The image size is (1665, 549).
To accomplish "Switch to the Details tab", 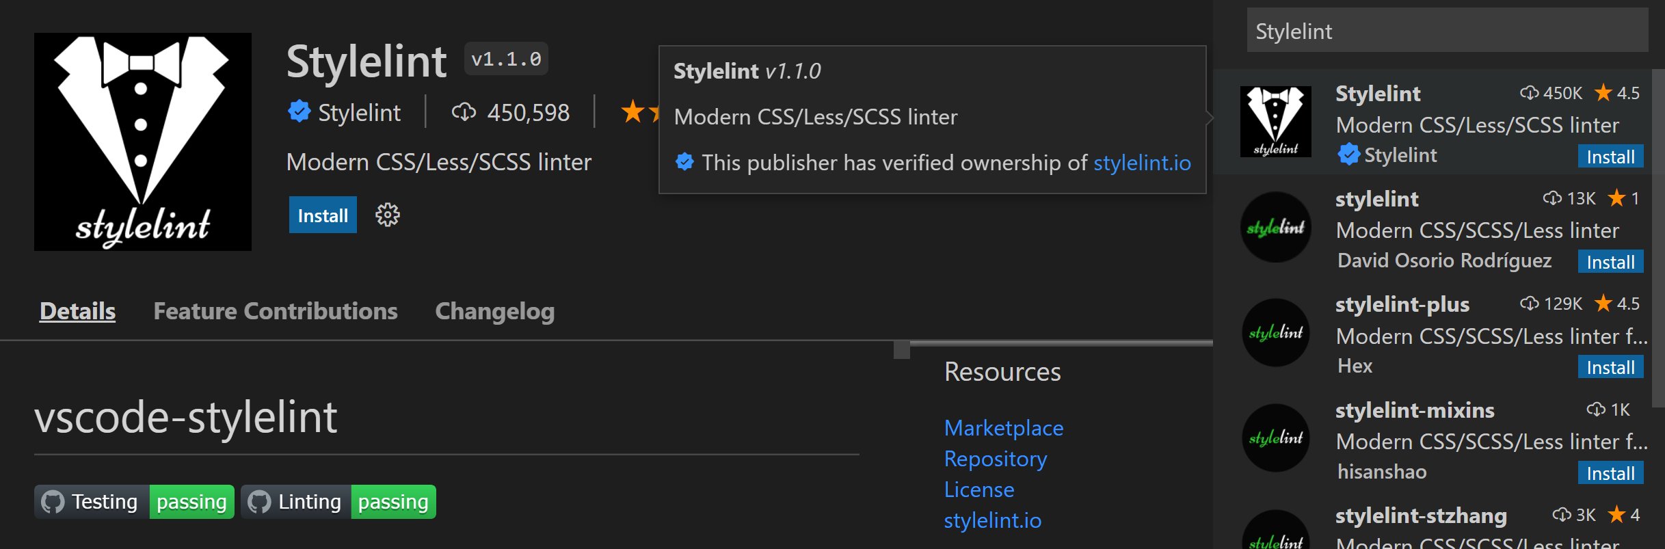I will pyautogui.click(x=77, y=311).
